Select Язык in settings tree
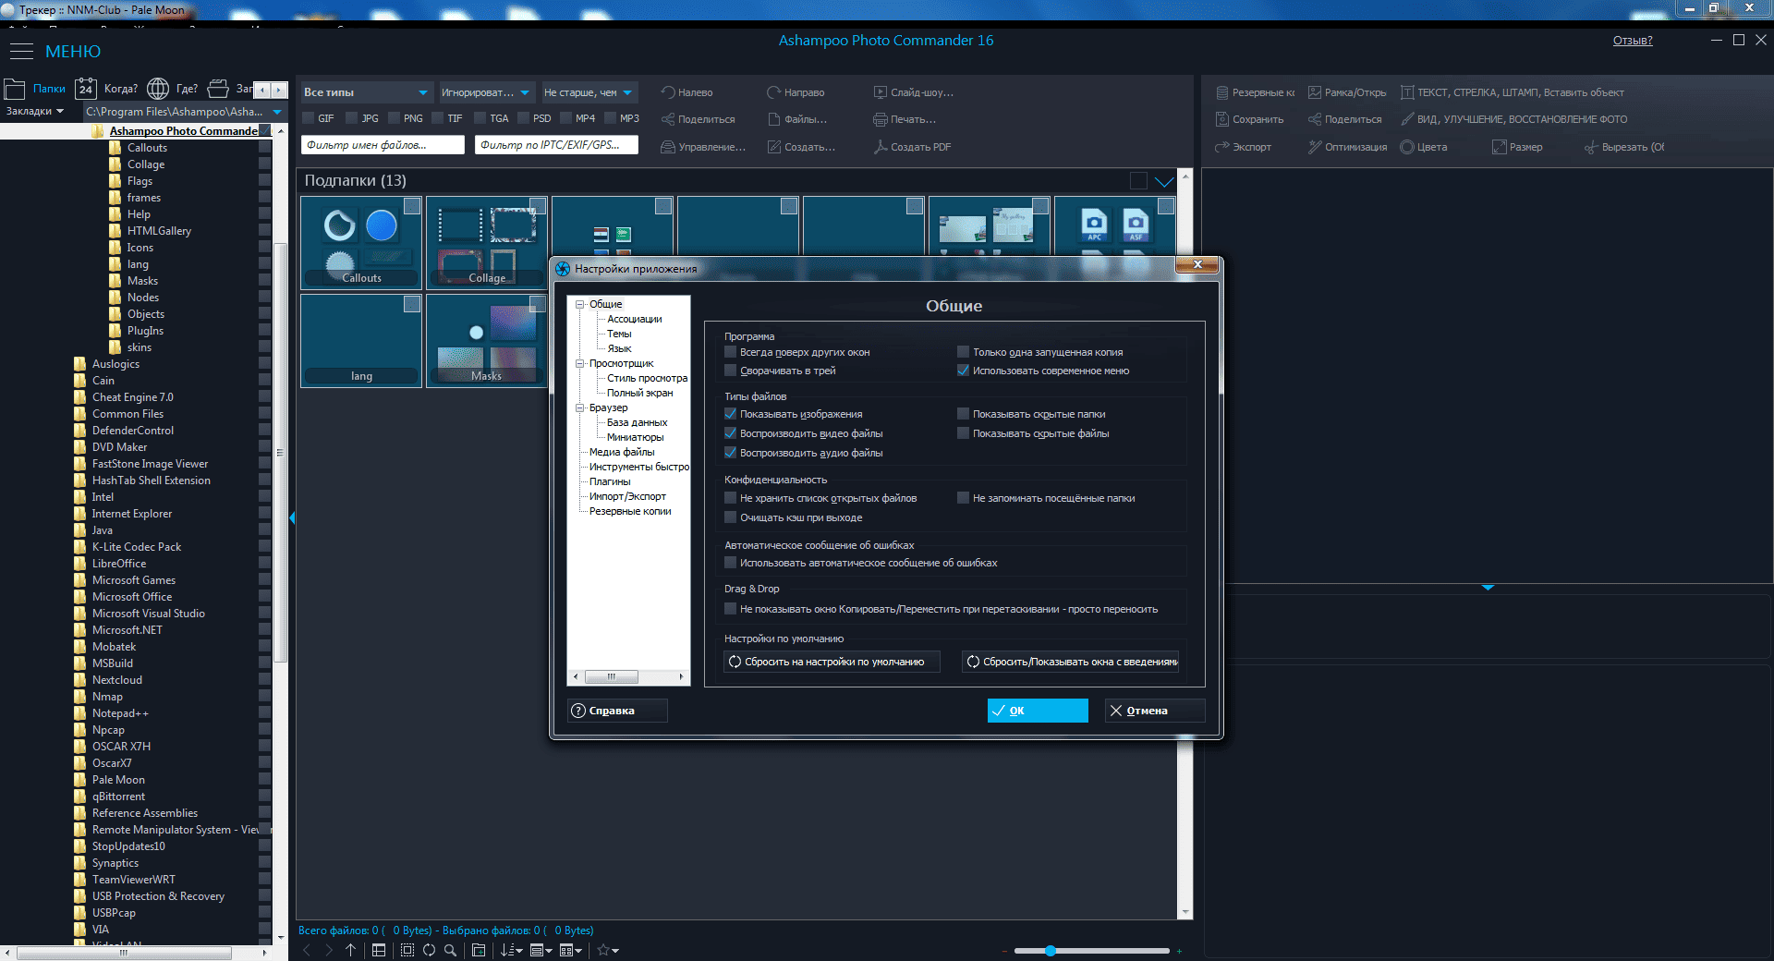 (619, 348)
